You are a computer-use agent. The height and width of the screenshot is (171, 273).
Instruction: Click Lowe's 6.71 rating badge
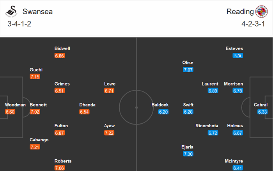point(110,91)
